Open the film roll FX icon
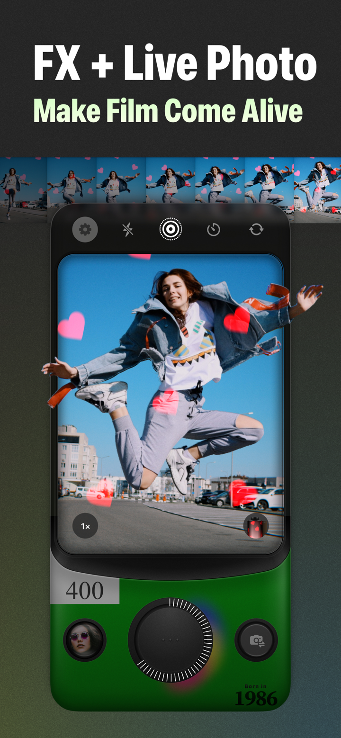The width and height of the screenshot is (341, 738). click(x=256, y=526)
